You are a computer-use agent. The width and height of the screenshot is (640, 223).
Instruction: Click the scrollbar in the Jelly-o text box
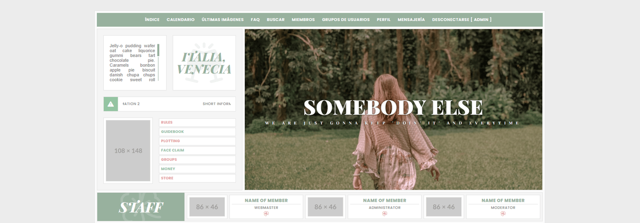(x=158, y=62)
